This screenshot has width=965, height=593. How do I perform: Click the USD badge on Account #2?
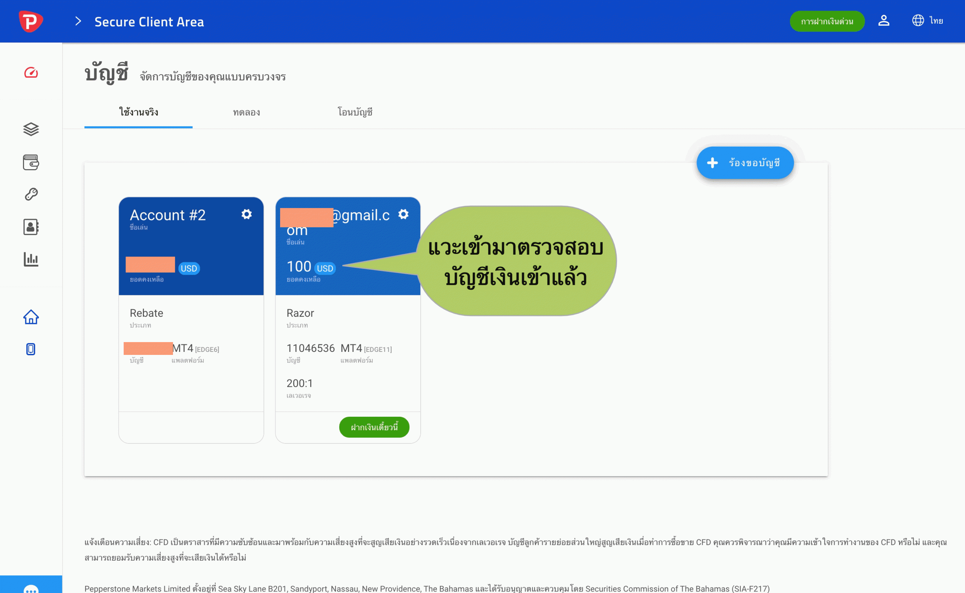(189, 268)
